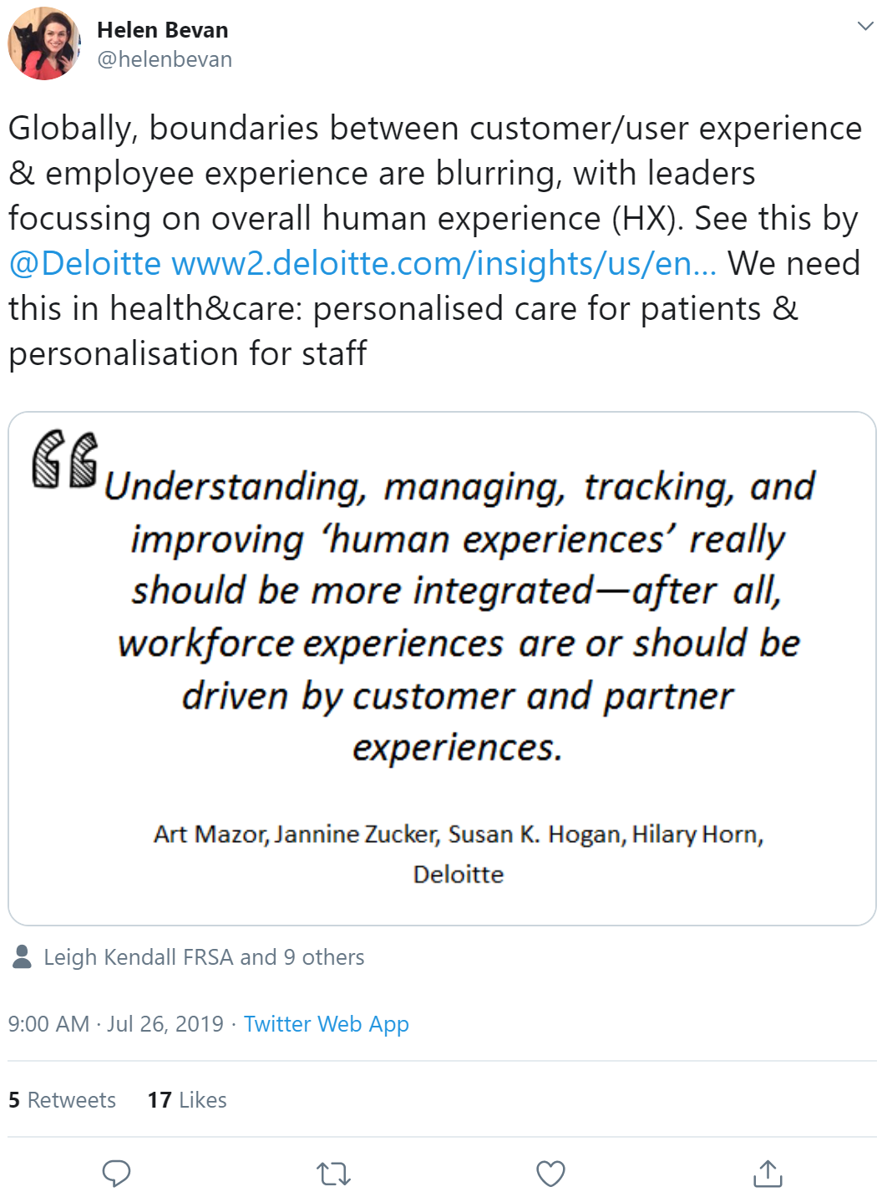Open the share tweet icon
Viewport: 887px width, 1192px height.
coord(768,1173)
